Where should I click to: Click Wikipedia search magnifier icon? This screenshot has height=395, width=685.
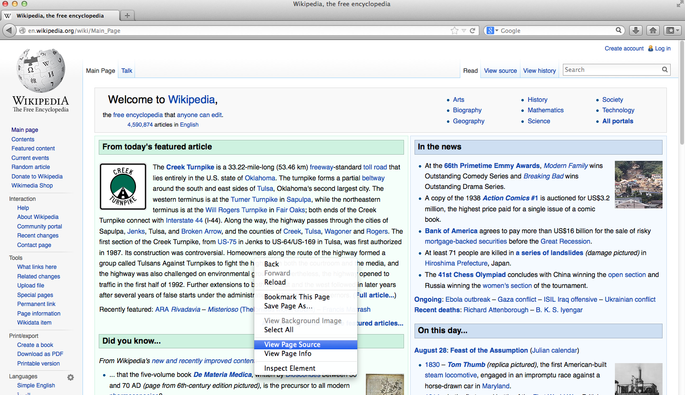coord(665,70)
